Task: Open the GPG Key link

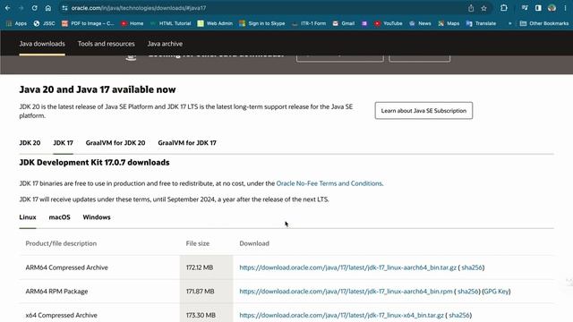Action: pos(496,292)
